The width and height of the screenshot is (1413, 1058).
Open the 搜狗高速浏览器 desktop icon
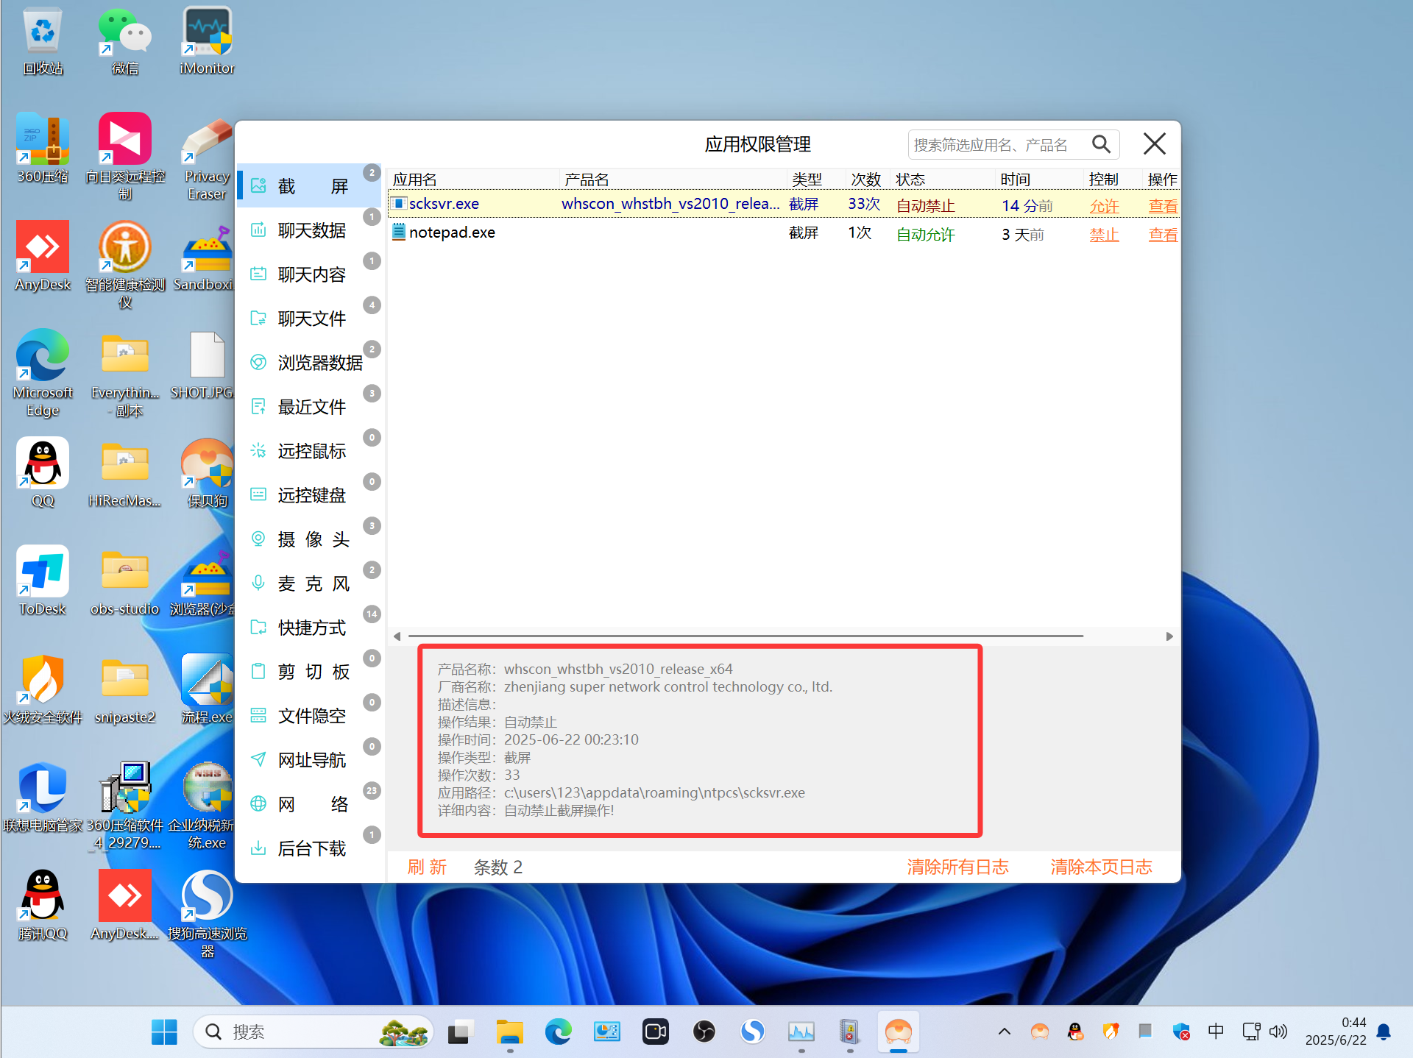208,914
